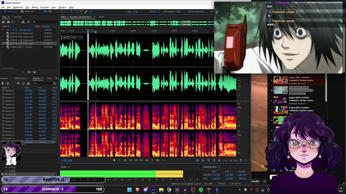Move playhead to previous marker
346x194 pixels.
(x=130, y=160)
